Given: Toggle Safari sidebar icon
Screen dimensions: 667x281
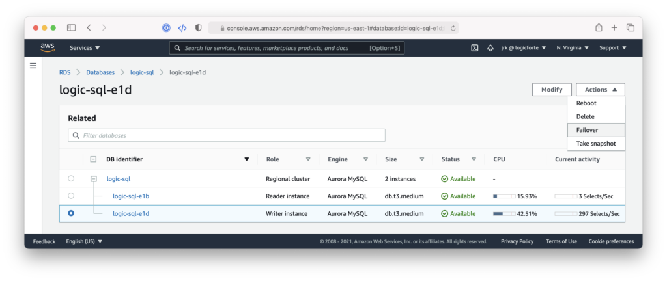Looking at the screenshot, I should (x=72, y=27).
